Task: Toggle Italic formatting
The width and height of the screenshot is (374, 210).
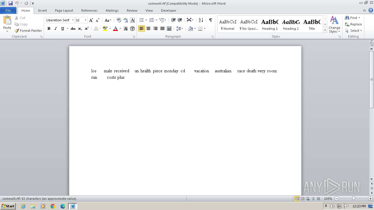Action: tap(56, 29)
